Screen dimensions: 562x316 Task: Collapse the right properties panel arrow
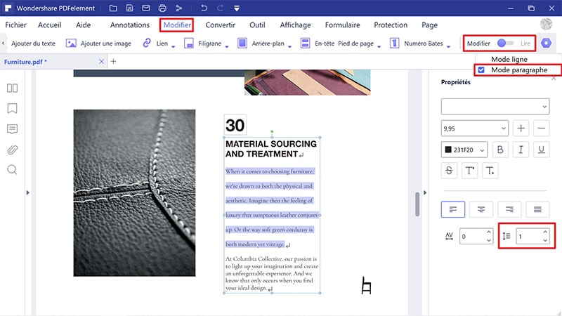click(425, 192)
